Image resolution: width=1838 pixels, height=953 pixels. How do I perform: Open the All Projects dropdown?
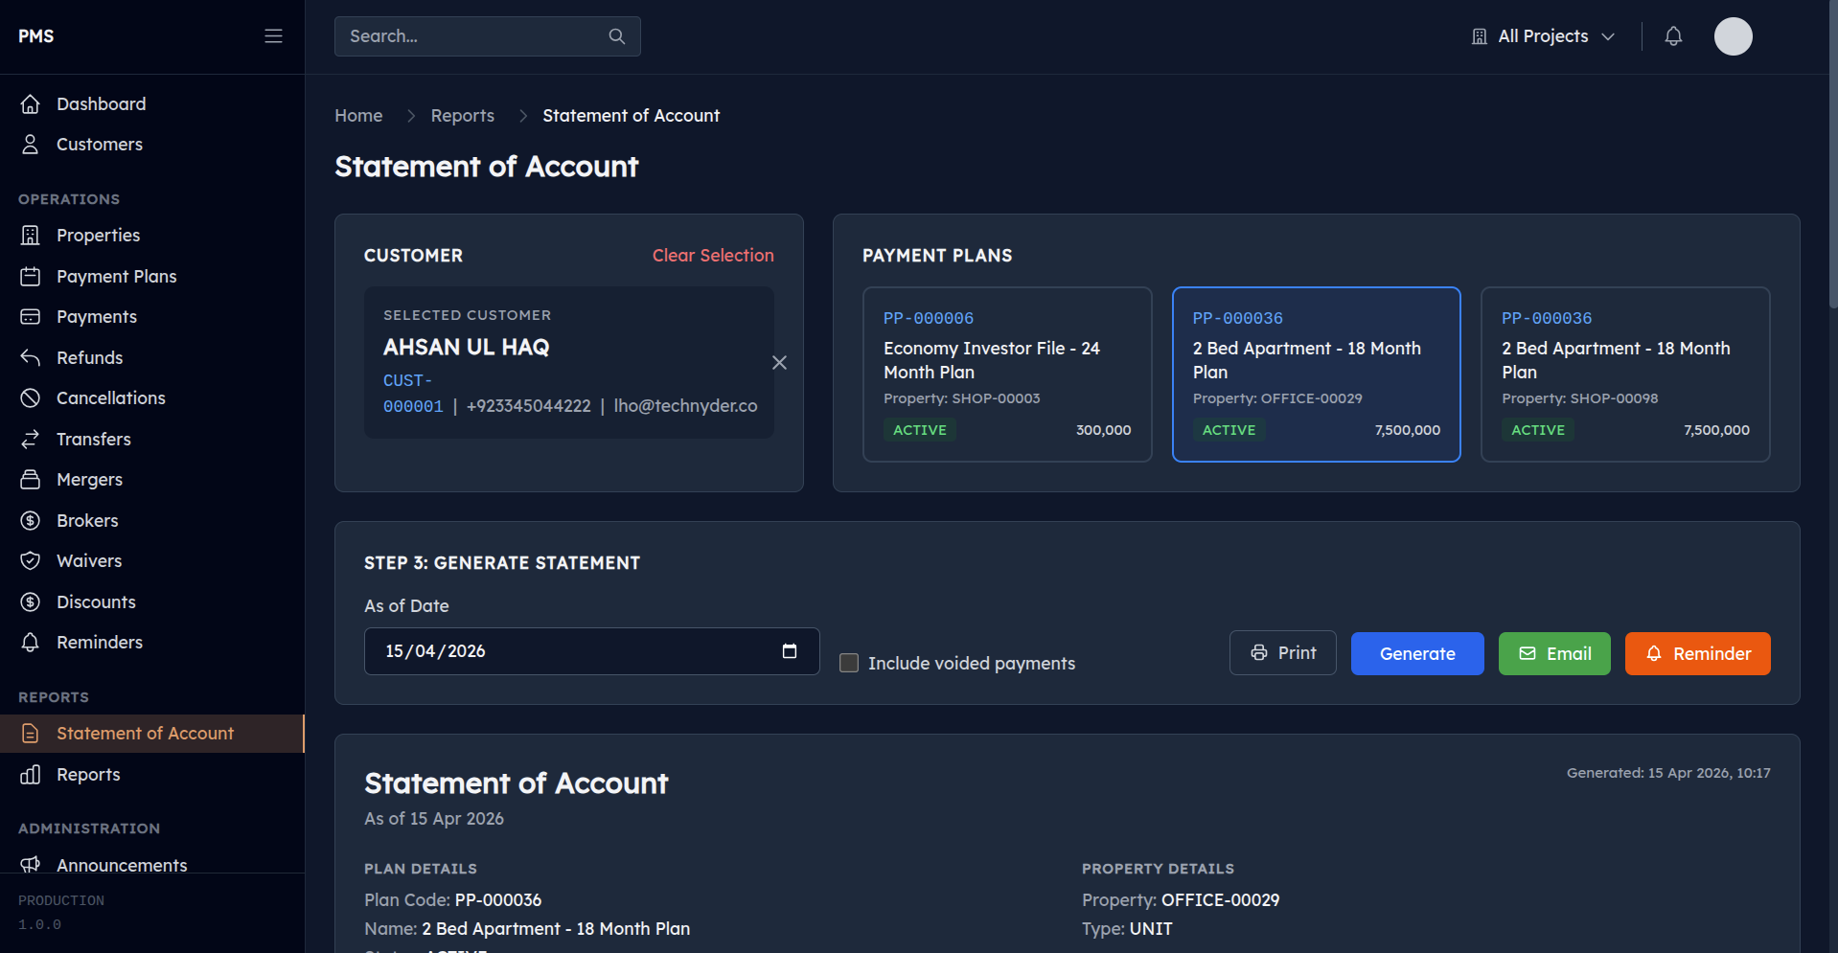pyautogui.click(x=1542, y=35)
